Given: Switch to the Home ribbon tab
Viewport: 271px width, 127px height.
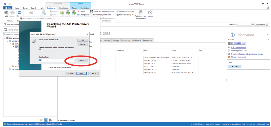Looking at the screenshot, I should [17, 8].
